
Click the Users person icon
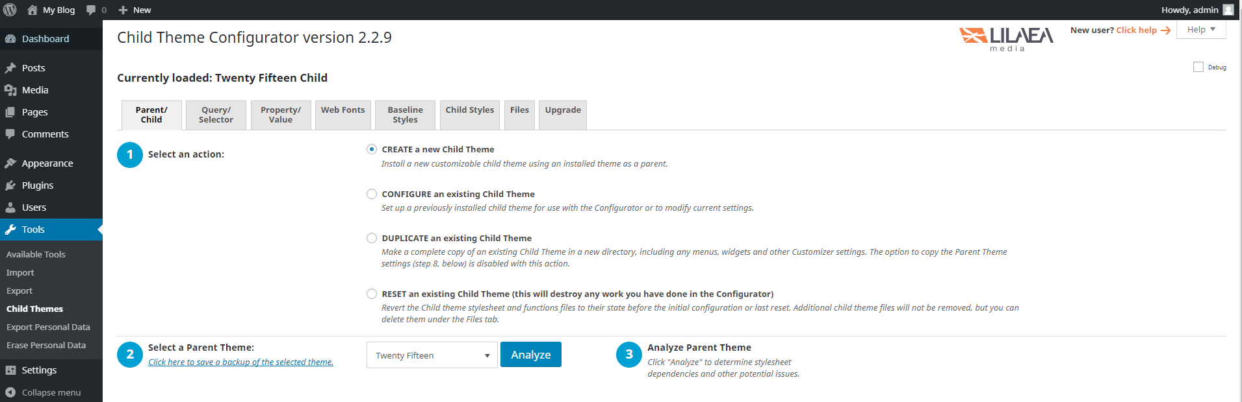tap(10, 207)
